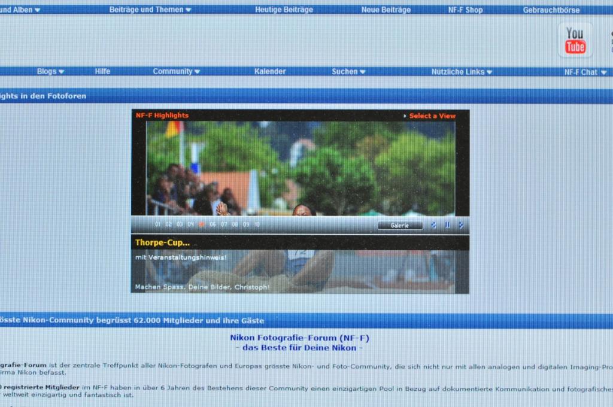Open Neue Beiträge page

tap(386, 10)
